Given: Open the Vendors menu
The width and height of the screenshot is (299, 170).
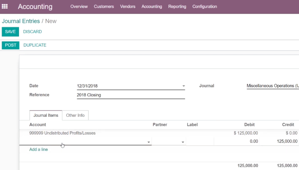Looking at the screenshot, I should click(x=128, y=6).
